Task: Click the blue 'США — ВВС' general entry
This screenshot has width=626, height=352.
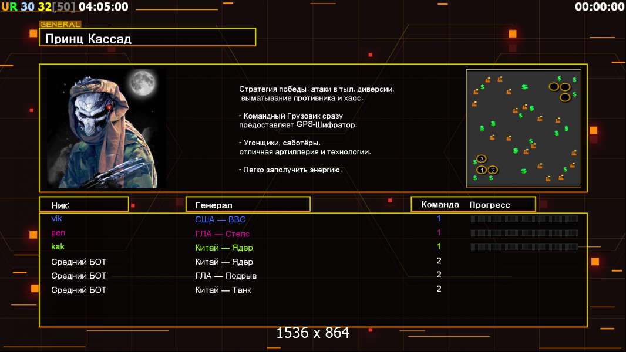Action: pyautogui.click(x=220, y=219)
